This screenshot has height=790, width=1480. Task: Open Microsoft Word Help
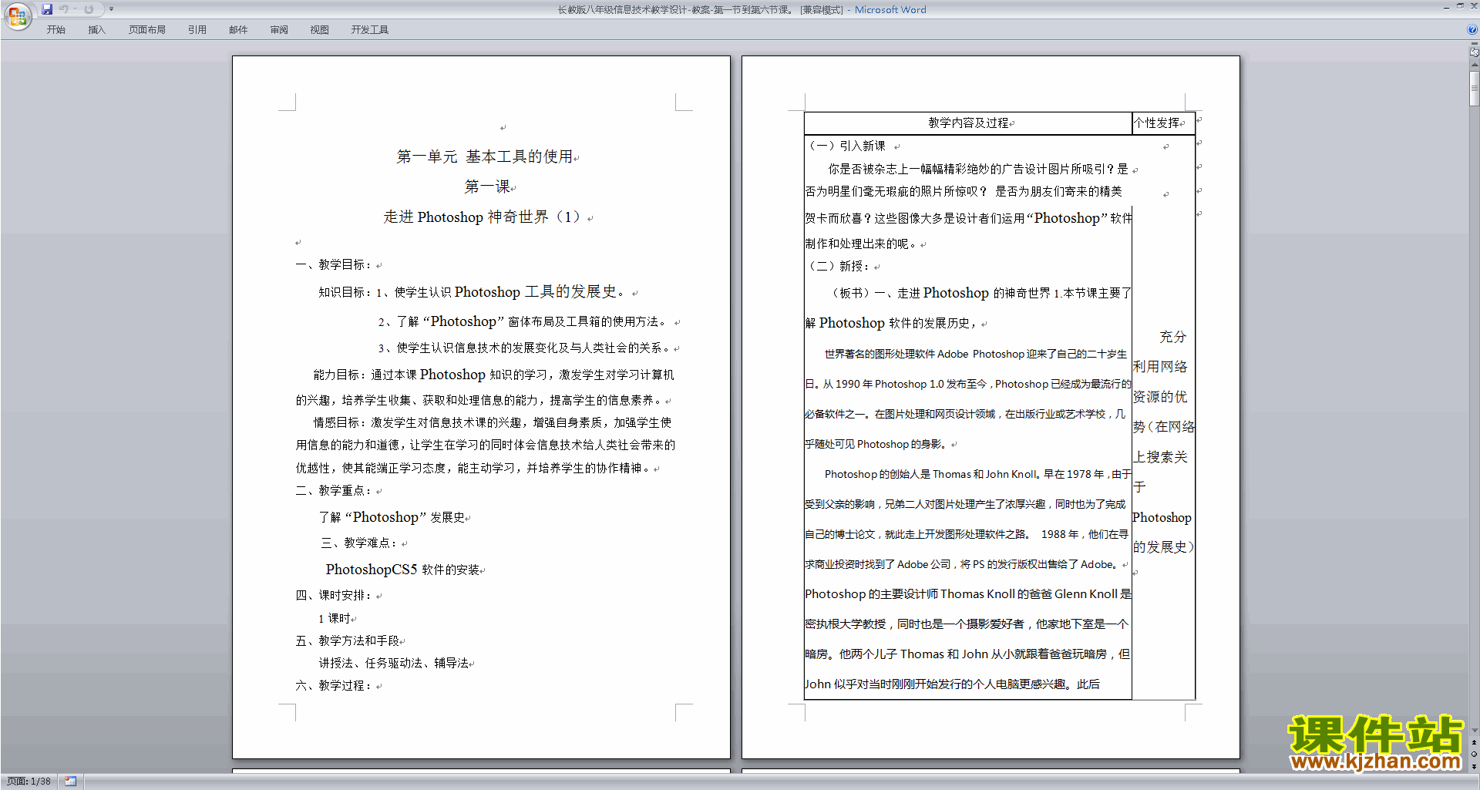(x=1472, y=29)
